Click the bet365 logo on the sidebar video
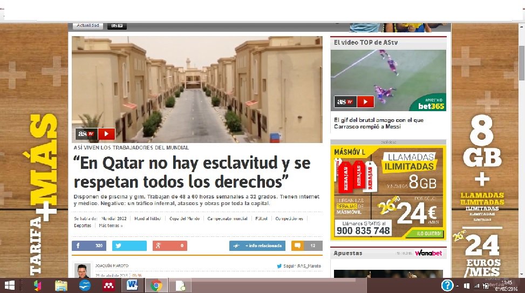Image resolution: width=525 pixels, height=293 pixels. pos(431,106)
